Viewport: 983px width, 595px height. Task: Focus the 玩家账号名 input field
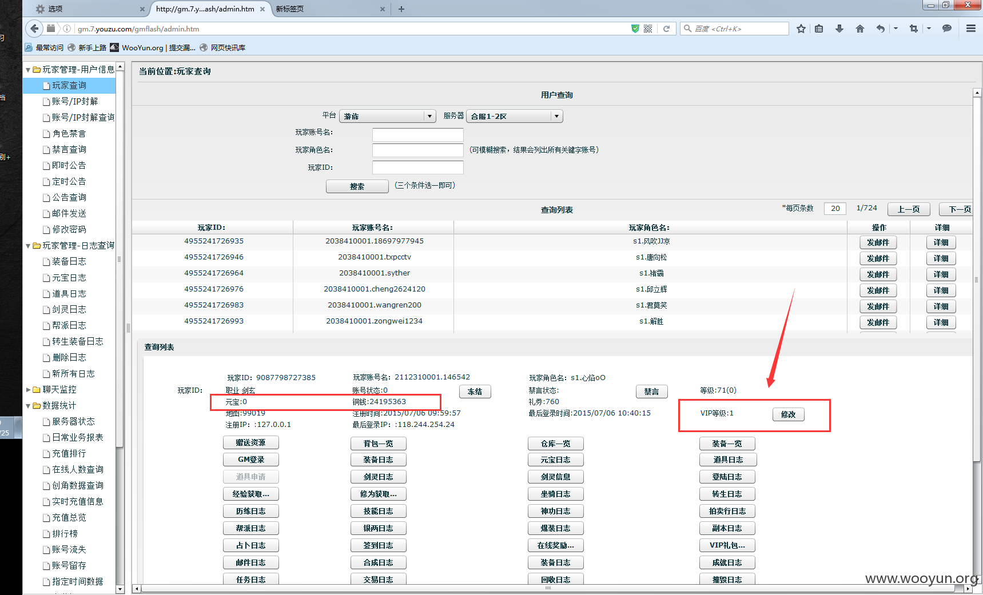click(x=418, y=135)
